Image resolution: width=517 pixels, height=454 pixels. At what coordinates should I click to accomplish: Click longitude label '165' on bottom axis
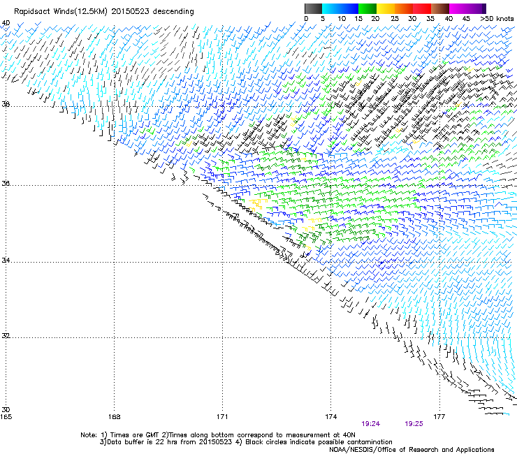coord(6,417)
